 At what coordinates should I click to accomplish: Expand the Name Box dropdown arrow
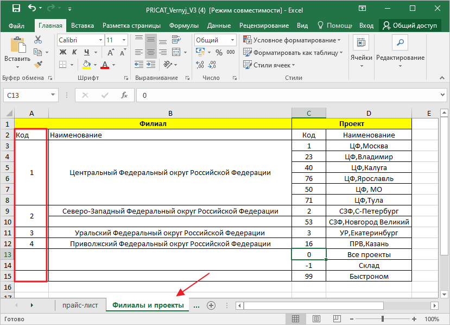coord(53,95)
